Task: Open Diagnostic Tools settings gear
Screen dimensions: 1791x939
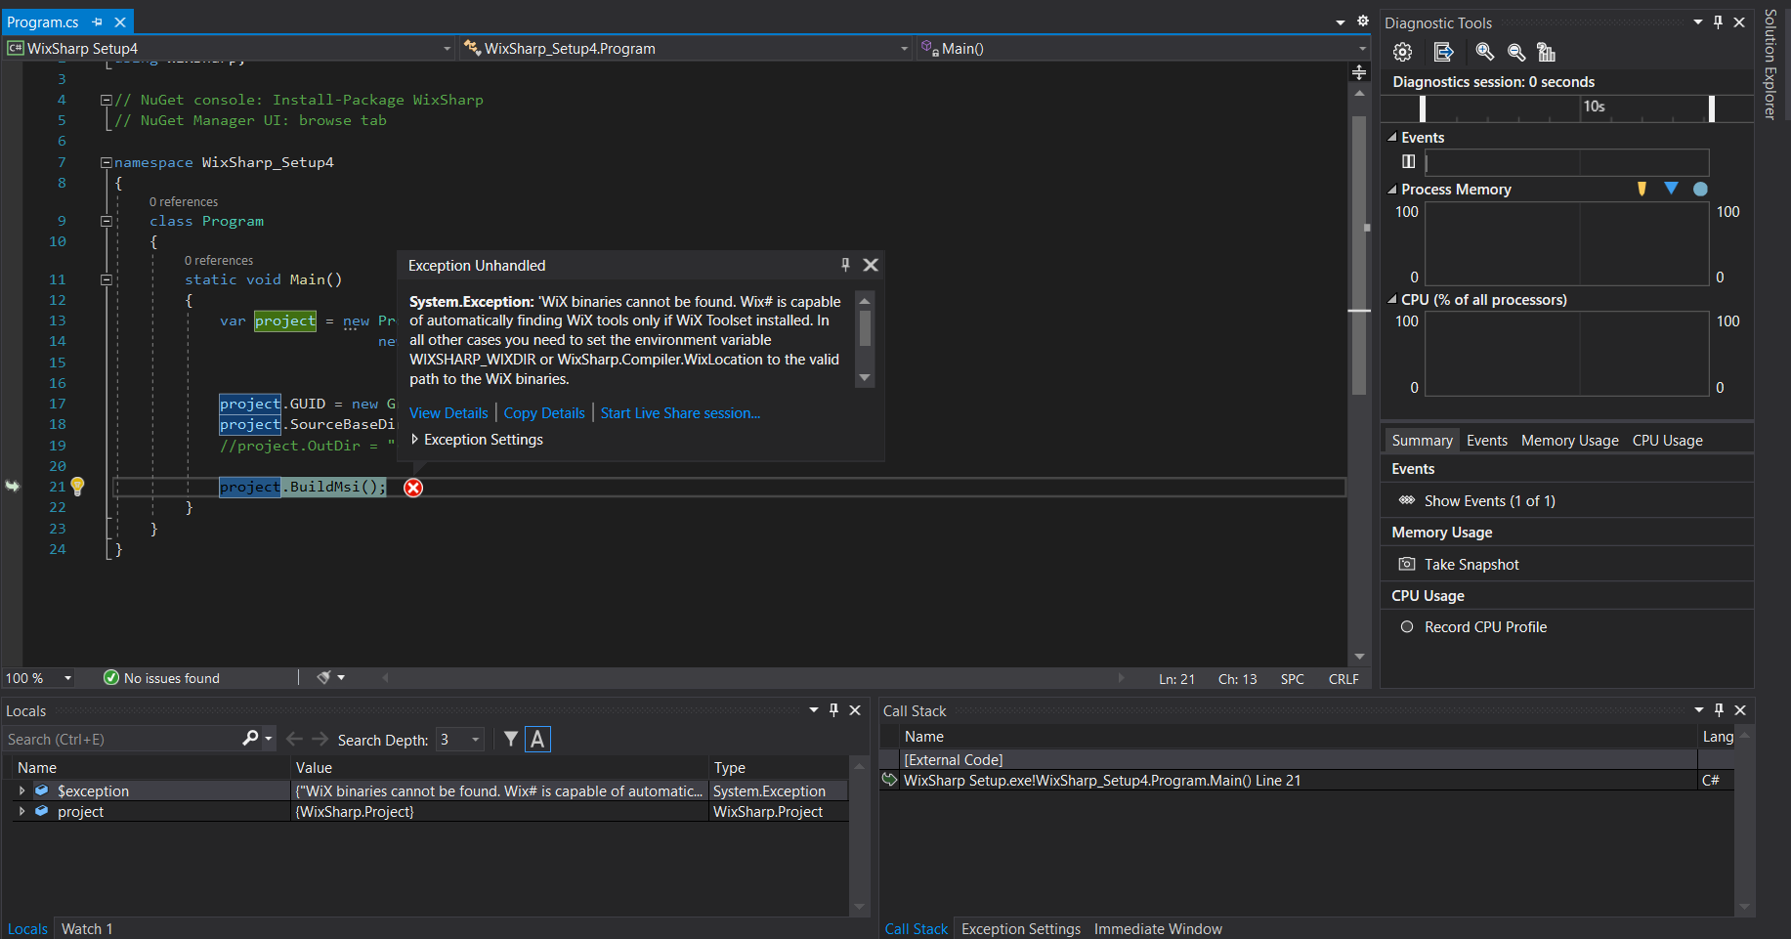Action: (x=1402, y=52)
